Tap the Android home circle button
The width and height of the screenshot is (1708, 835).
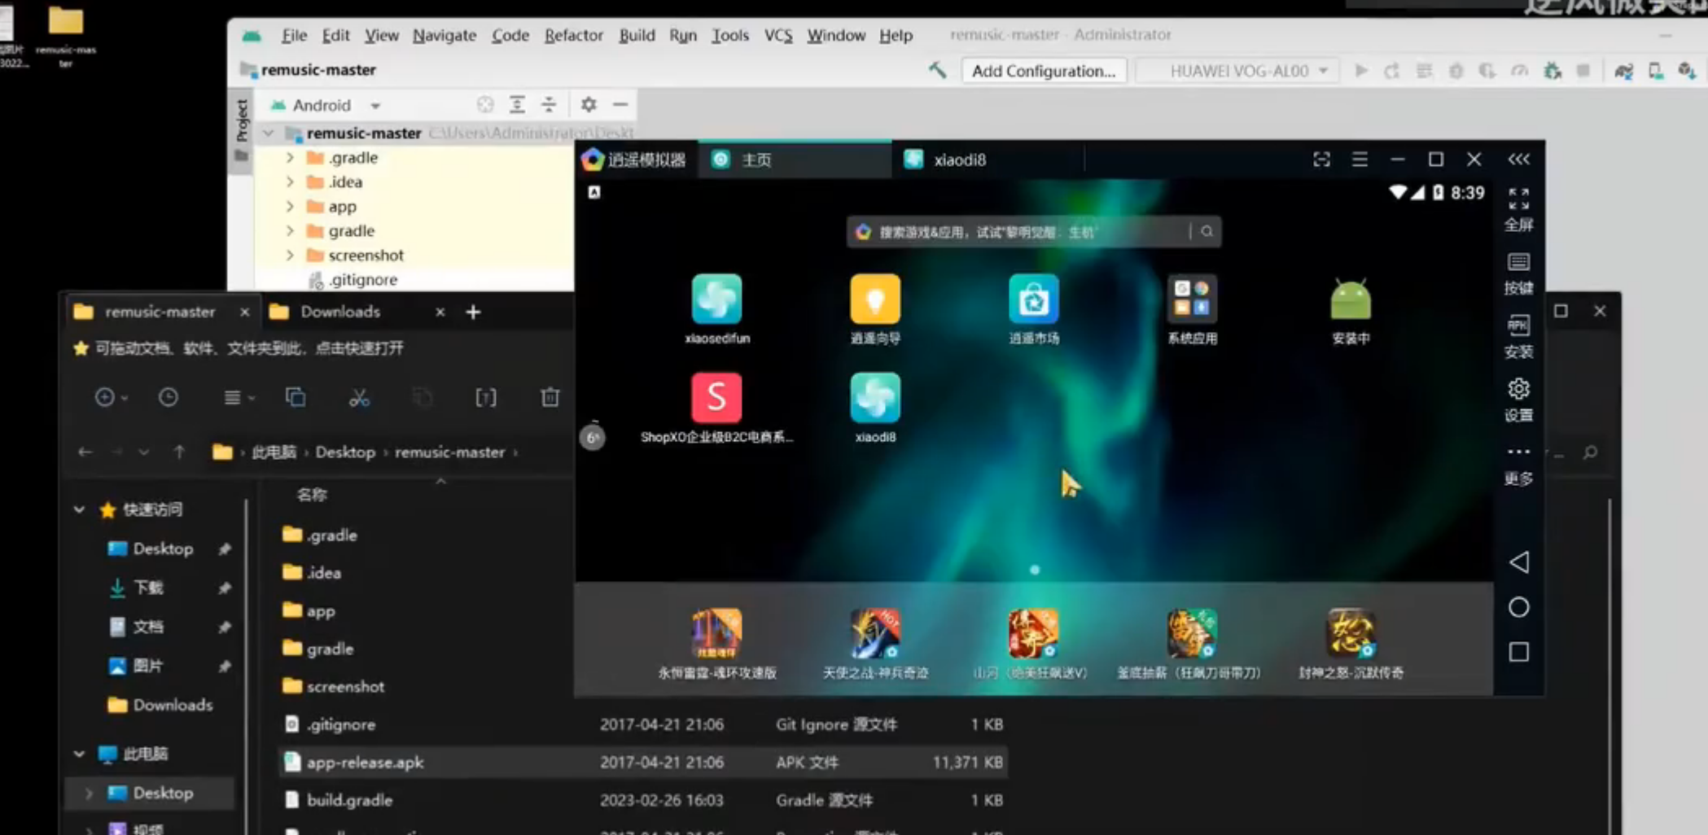(x=1518, y=607)
